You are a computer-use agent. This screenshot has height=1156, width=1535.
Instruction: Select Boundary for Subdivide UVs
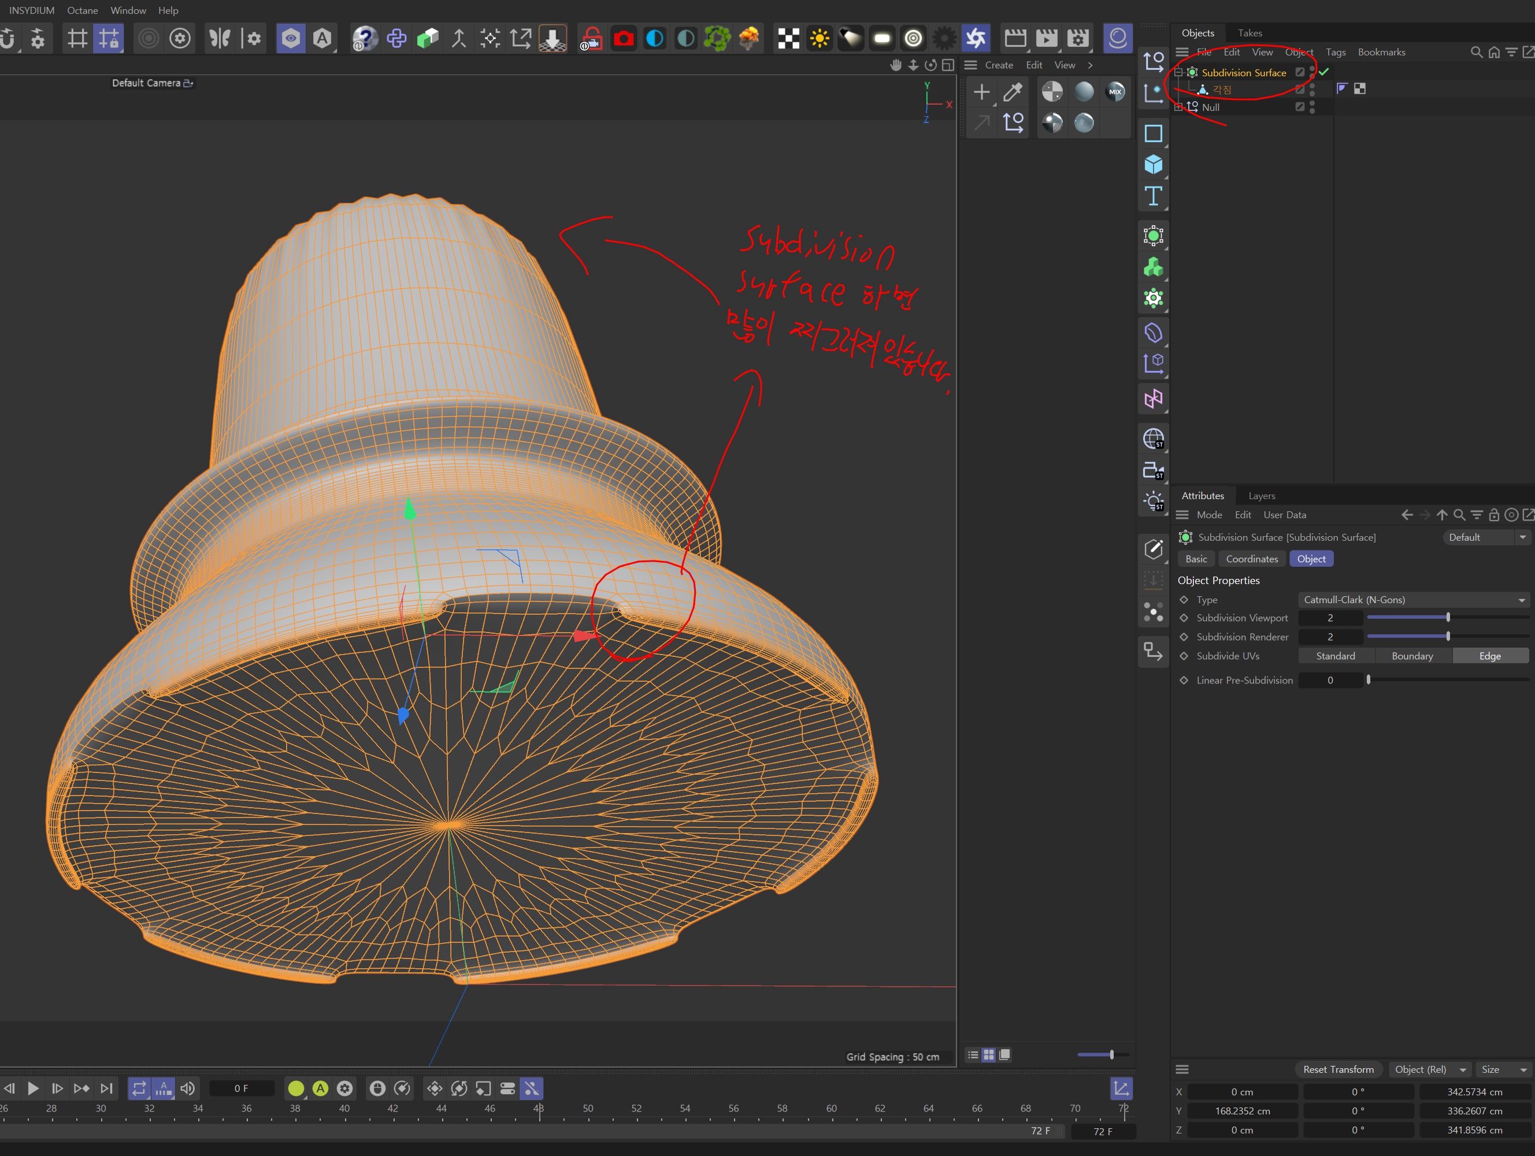point(1411,656)
